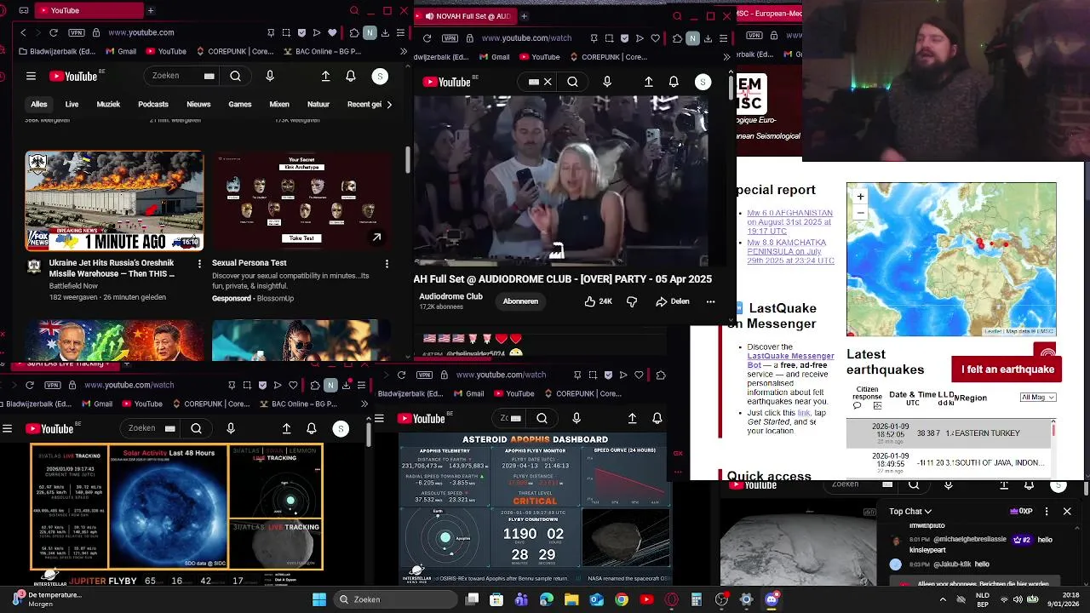This screenshot has width=1090, height=613.
Task: Toggle ad-blocker shield in NOVAH window toolbar
Action: point(624,38)
